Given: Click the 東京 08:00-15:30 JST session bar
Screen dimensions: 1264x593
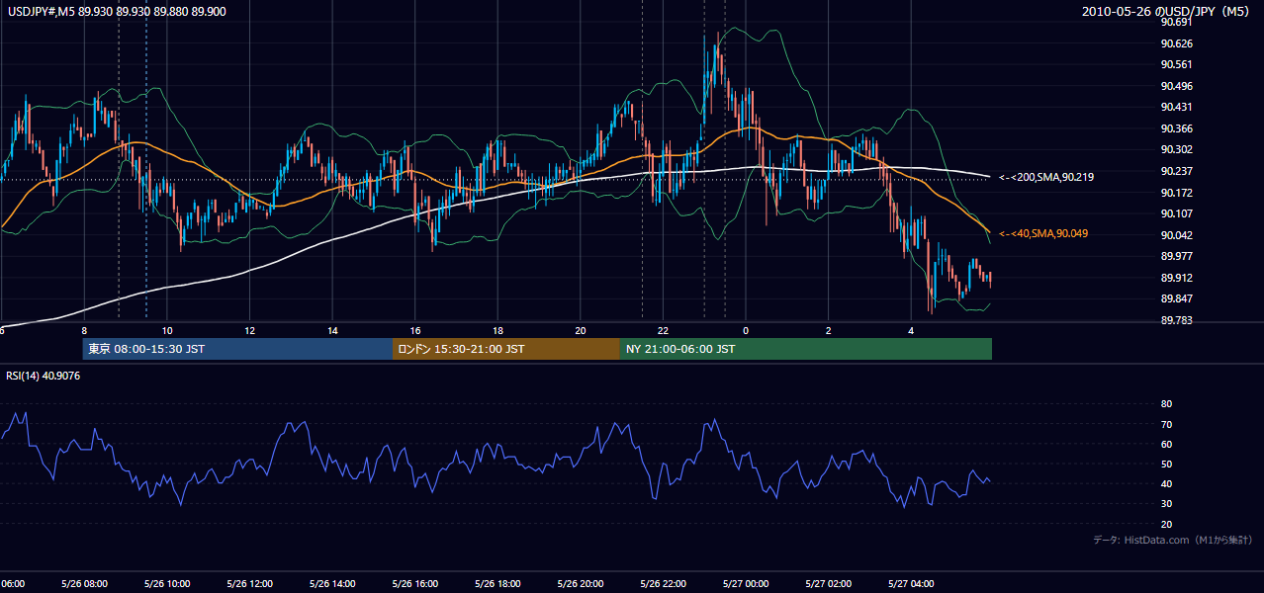Looking at the screenshot, I should point(237,349).
